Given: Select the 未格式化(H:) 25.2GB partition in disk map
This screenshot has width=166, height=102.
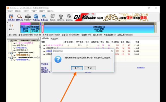Looking at the screenshot, I should coord(99,28).
